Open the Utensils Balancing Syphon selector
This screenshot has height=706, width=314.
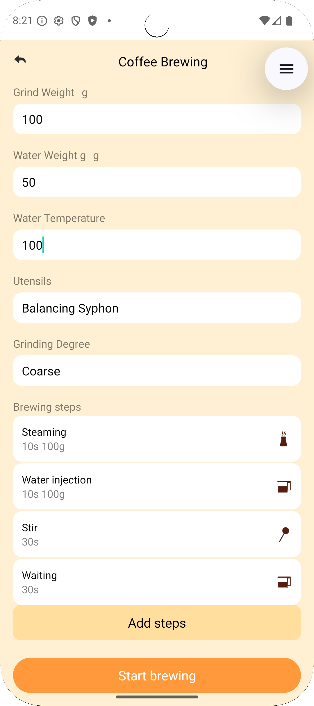coord(157,308)
